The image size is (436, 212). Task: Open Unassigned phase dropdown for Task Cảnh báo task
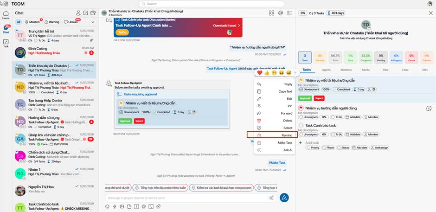tap(308, 135)
